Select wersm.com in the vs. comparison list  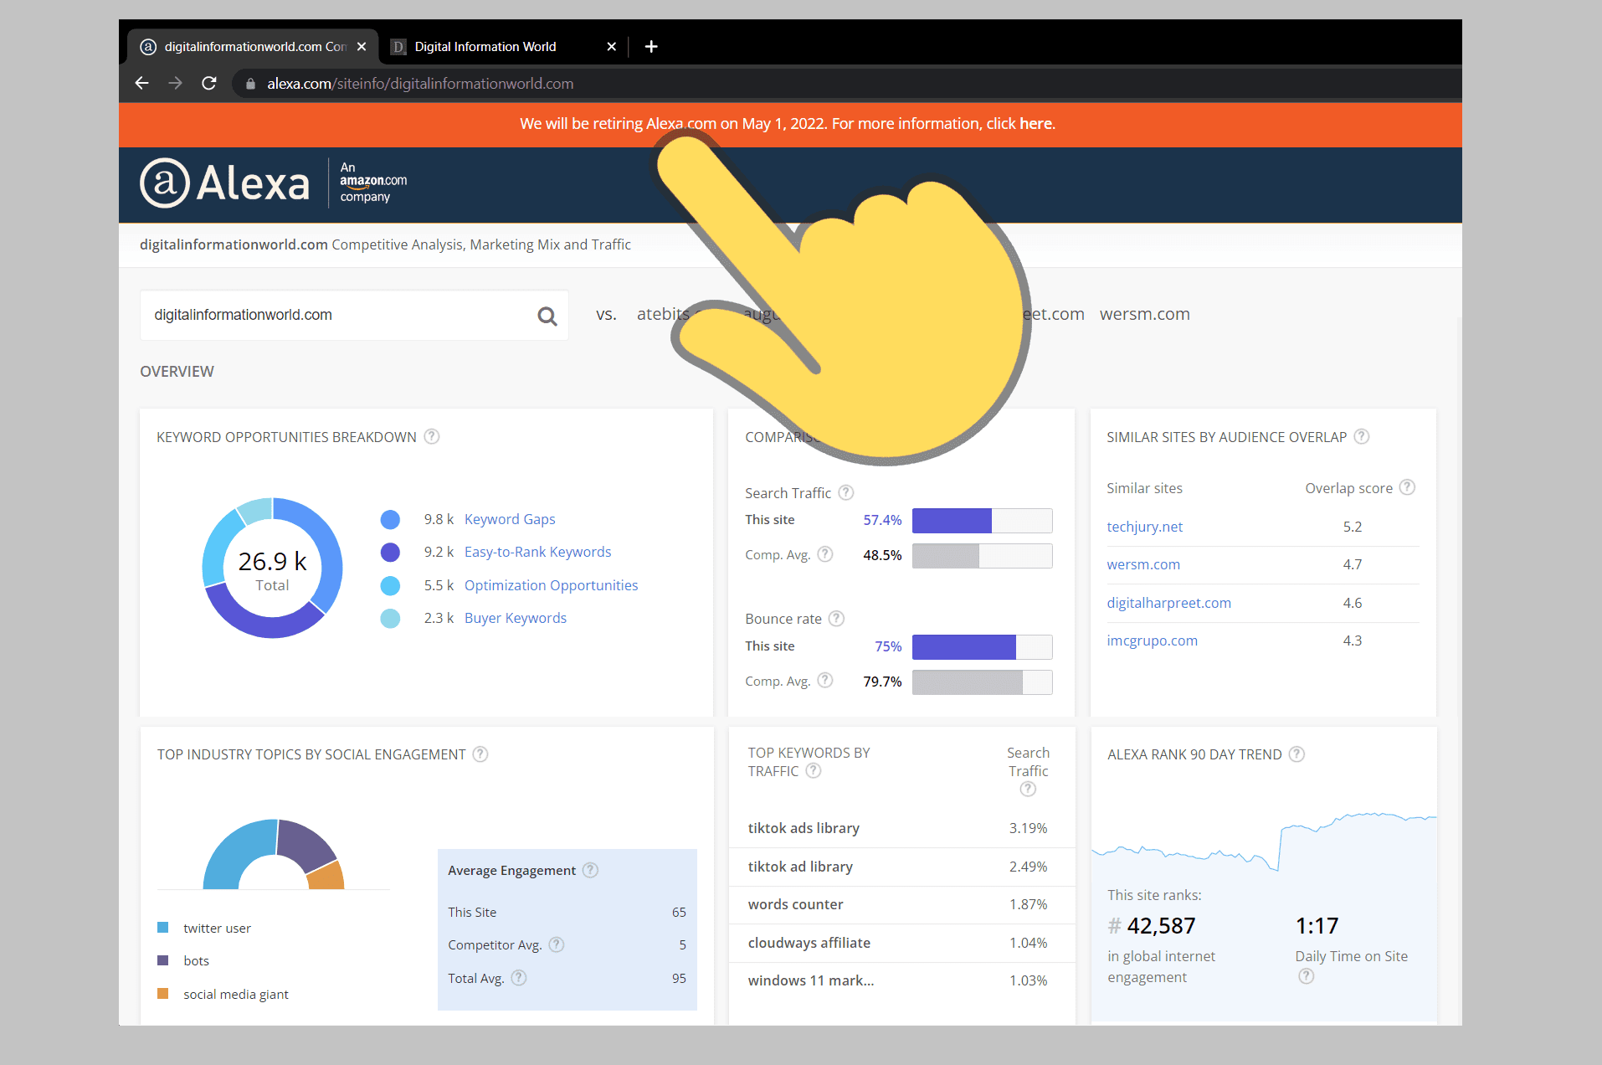click(1144, 314)
